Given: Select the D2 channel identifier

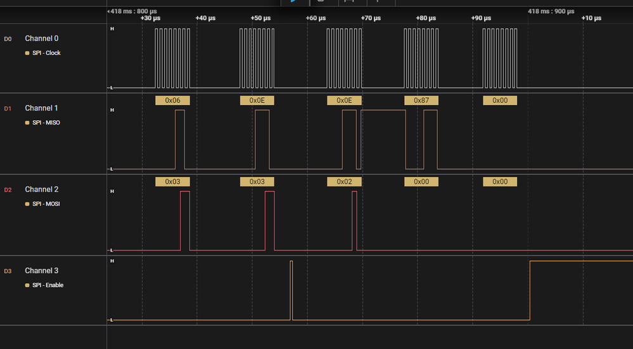Looking at the screenshot, I should click(x=8, y=190).
